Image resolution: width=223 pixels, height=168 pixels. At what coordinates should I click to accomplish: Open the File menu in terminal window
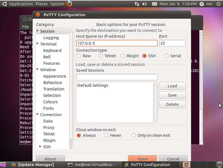[x=25, y=27]
